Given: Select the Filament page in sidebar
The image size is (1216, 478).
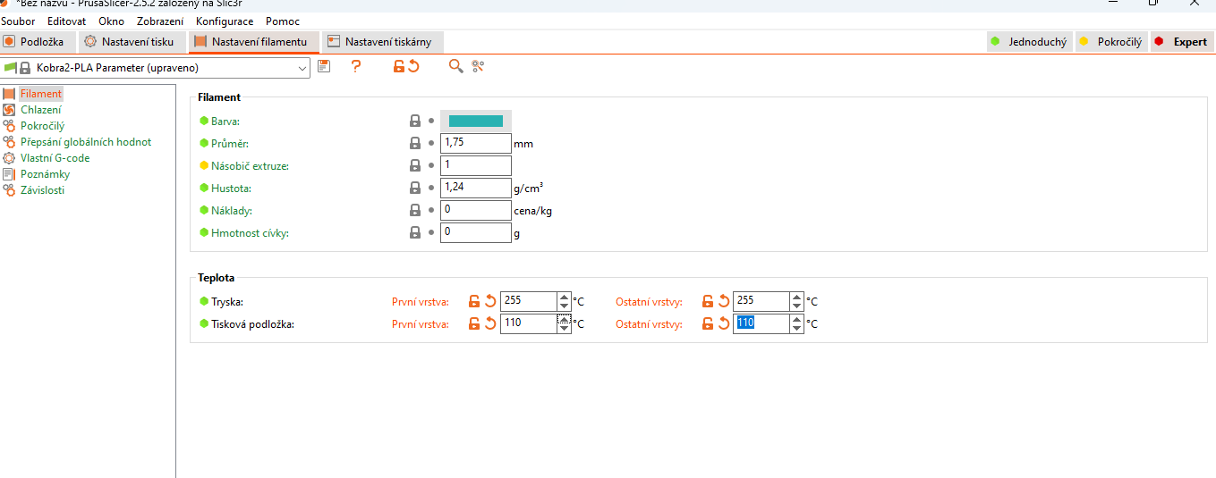Looking at the screenshot, I should 41,94.
